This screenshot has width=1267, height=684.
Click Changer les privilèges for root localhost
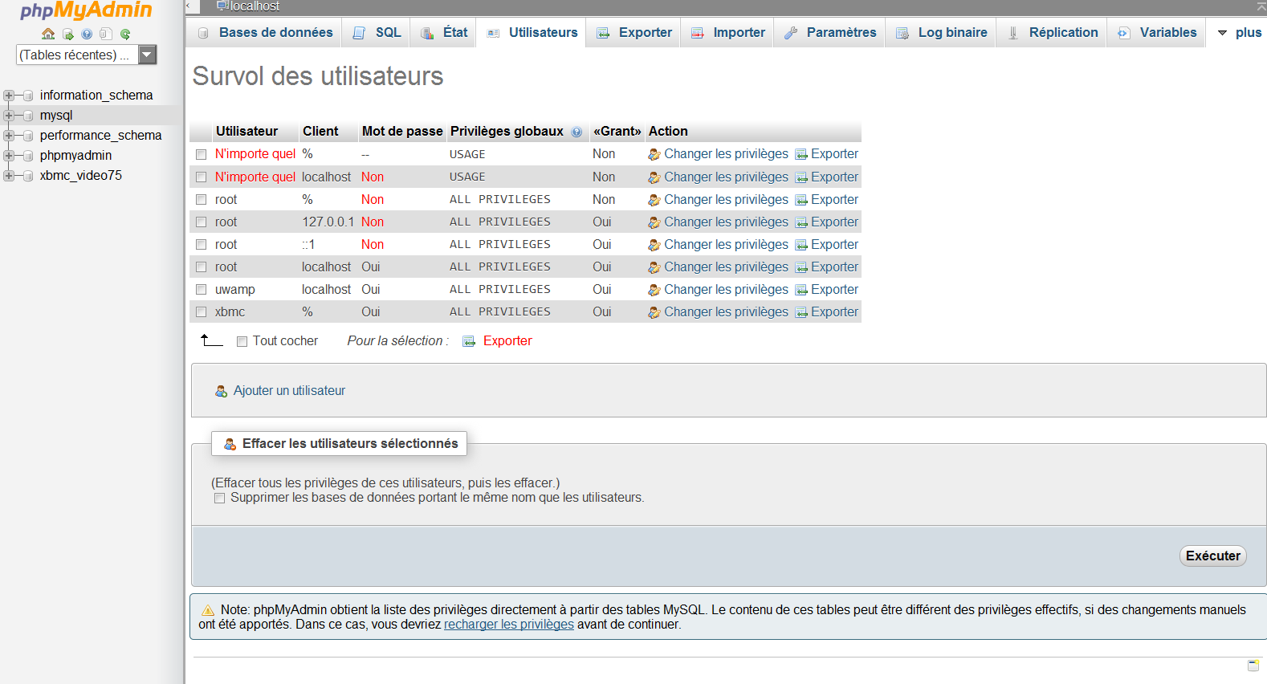click(x=726, y=267)
